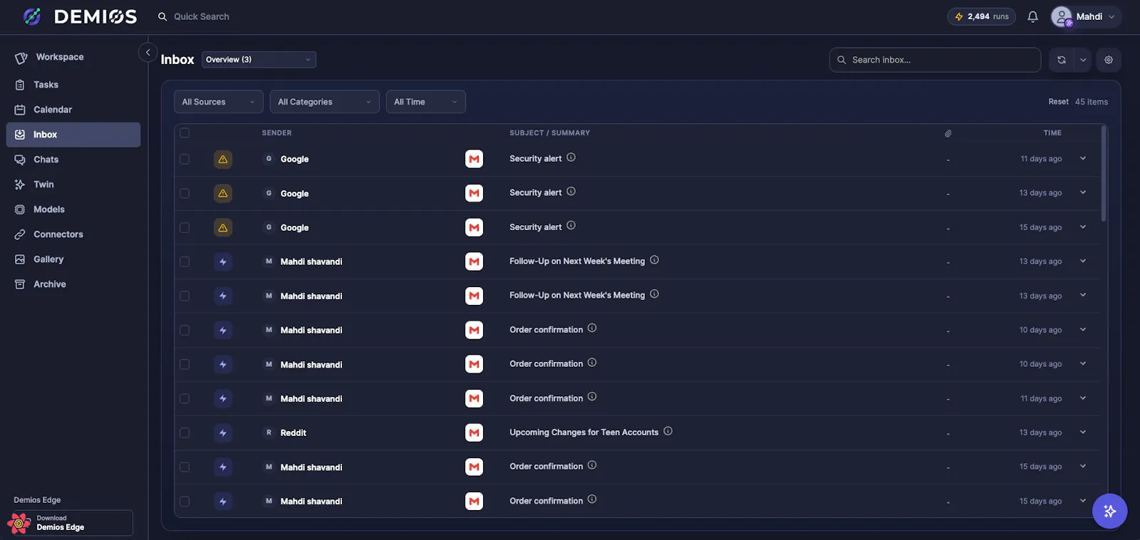1140x540 pixels.
Task: Expand the first Order confirmation 10 days ago row
Action: pyautogui.click(x=1083, y=329)
